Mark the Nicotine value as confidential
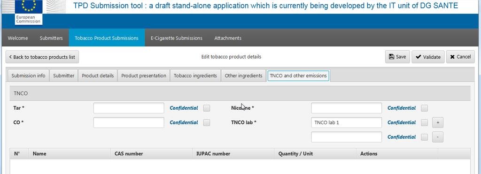The image size is (481, 174). point(424,108)
